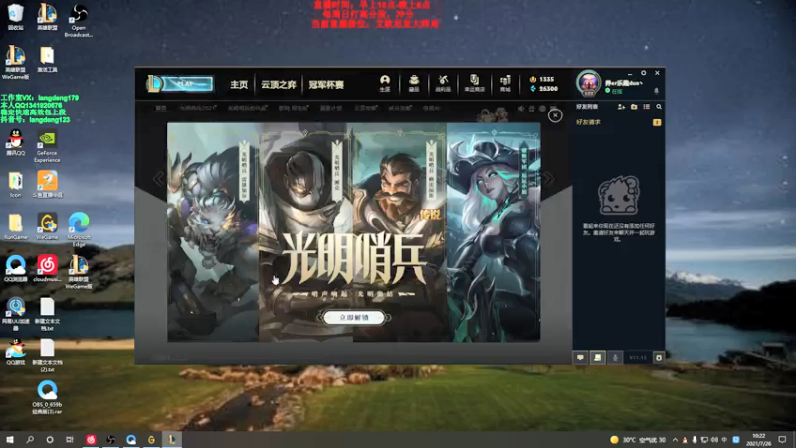Click the summoner avatar portrait
796x448 pixels.
point(588,83)
